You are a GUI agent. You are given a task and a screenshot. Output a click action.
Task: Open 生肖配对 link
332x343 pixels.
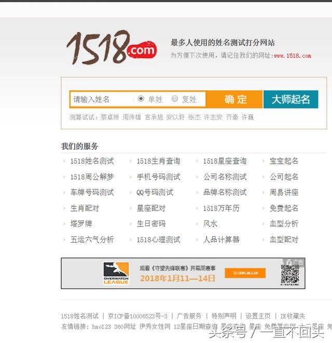(85, 208)
